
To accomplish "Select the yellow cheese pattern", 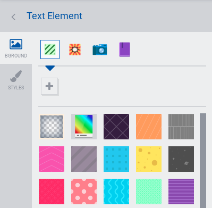I will point(149,159).
